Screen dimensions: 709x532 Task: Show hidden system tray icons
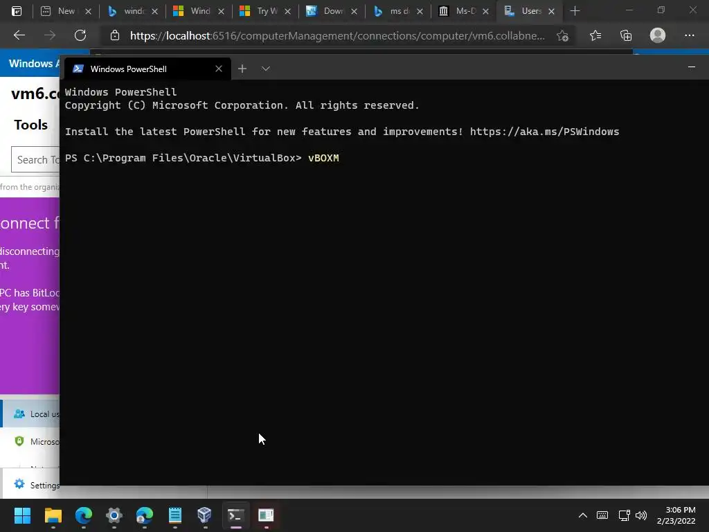click(x=583, y=515)
